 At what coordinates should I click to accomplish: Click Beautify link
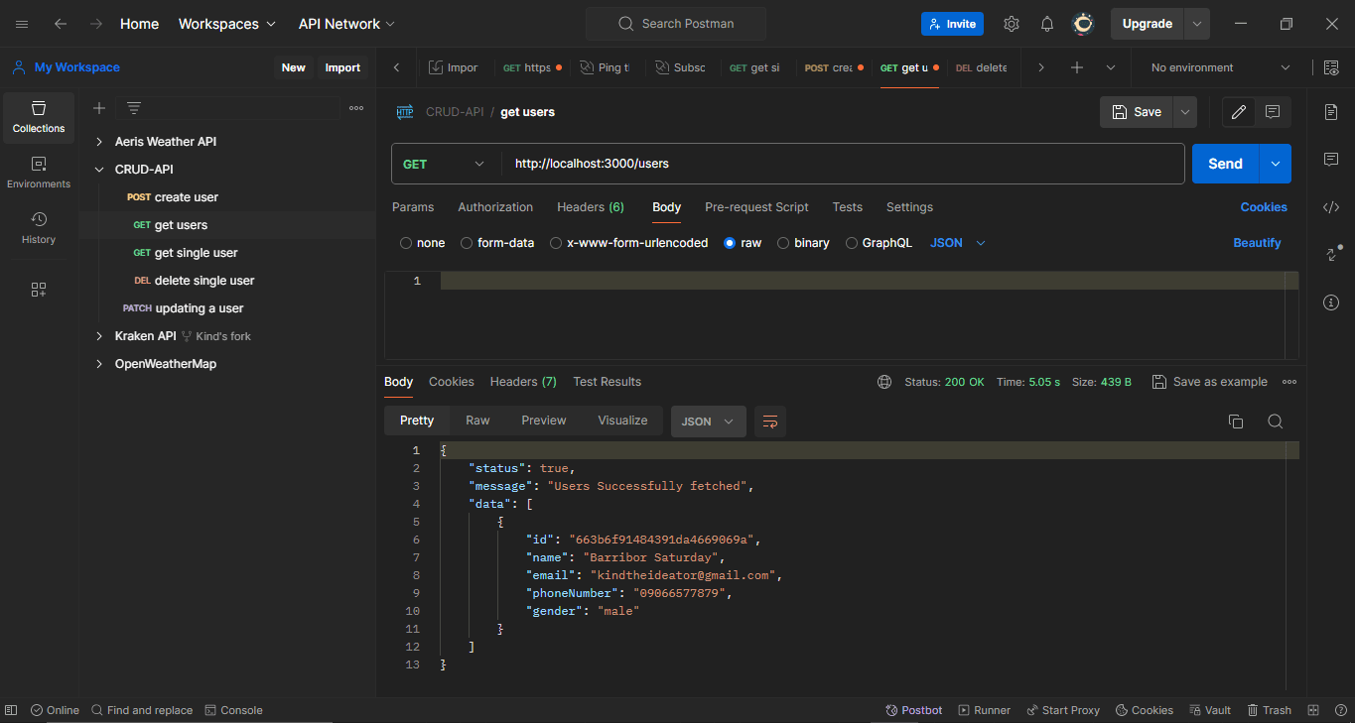tap(1257, 243)
